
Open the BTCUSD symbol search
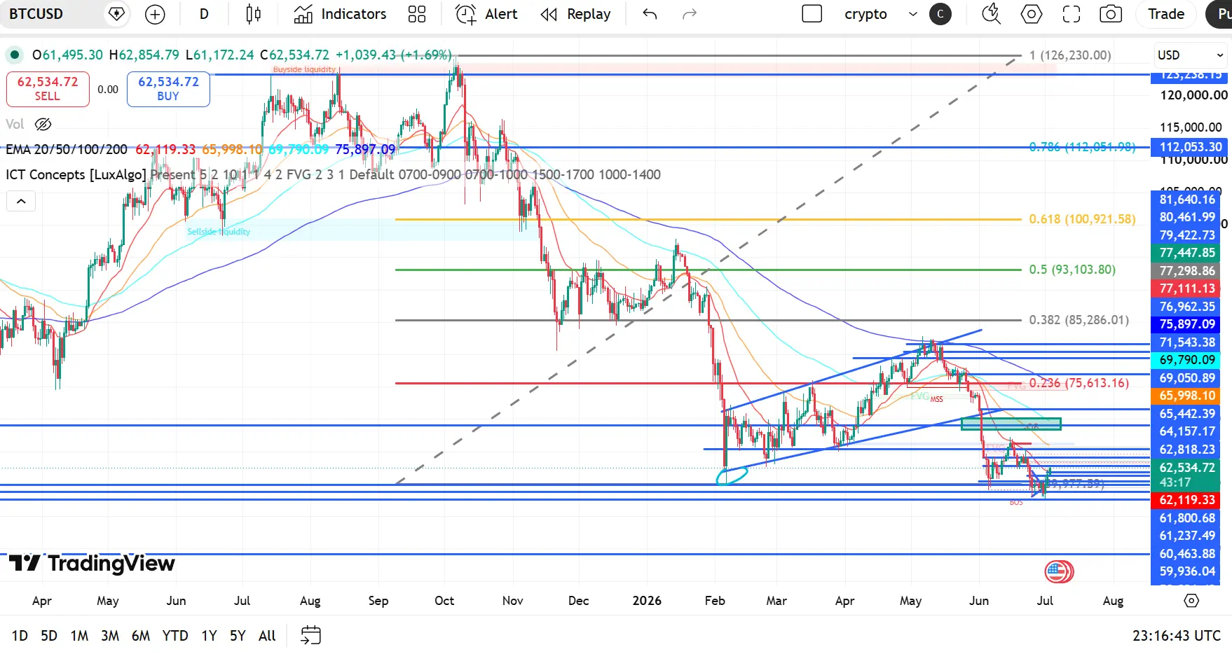tap(36, 14)
